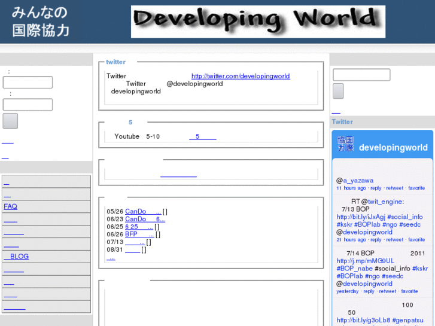The image size is (435, 326).
Task: Open FAQ in the left menu
Action: point(11,206)
